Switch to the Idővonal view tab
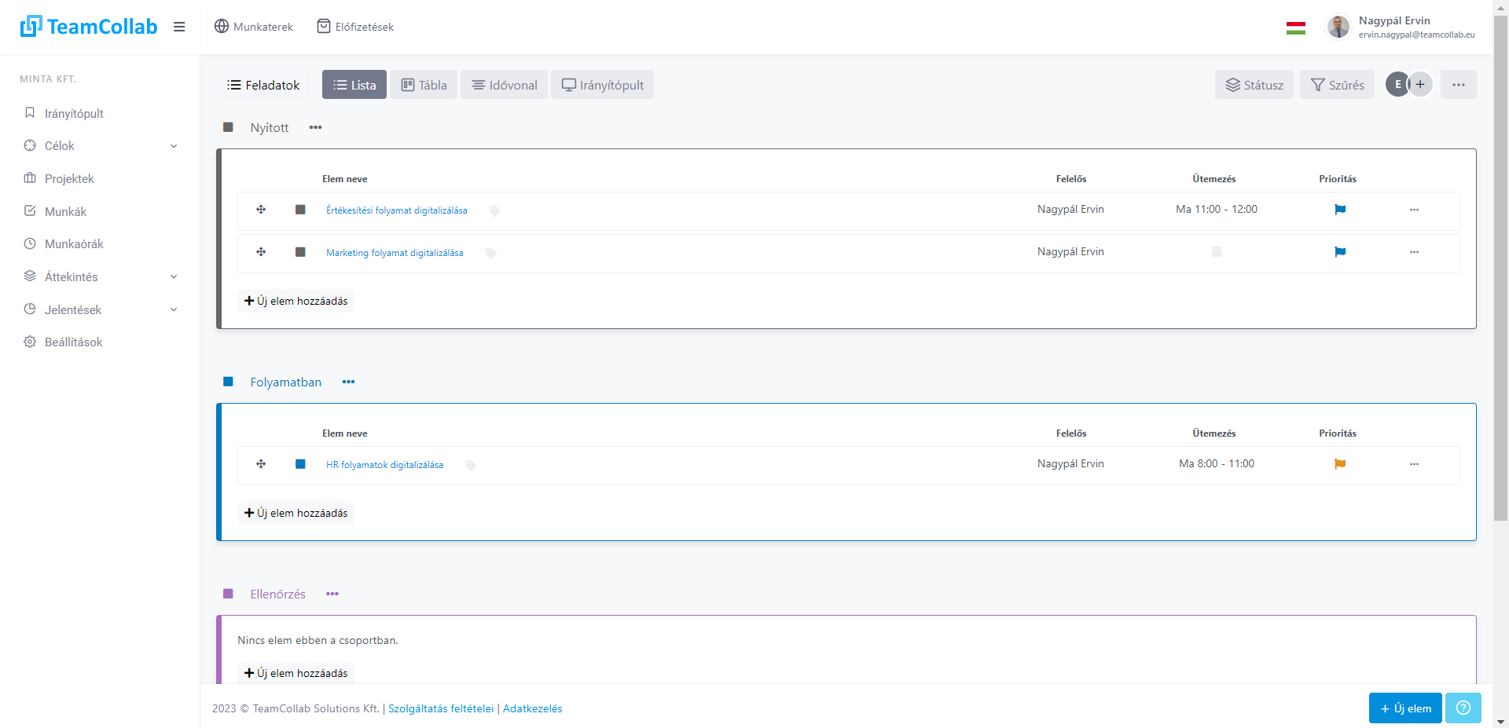 point(504,85)
